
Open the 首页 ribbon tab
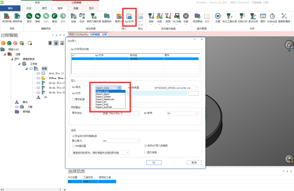(x=45, y=8)
